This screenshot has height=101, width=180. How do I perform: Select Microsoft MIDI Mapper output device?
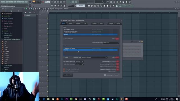(x=91, y=30)
